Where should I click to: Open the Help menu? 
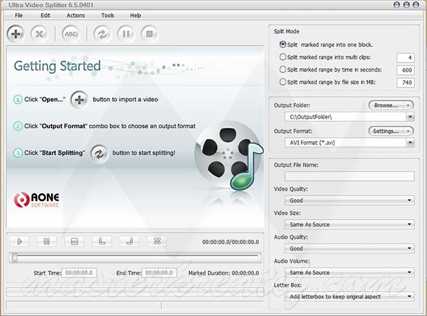tap(136, 16)
